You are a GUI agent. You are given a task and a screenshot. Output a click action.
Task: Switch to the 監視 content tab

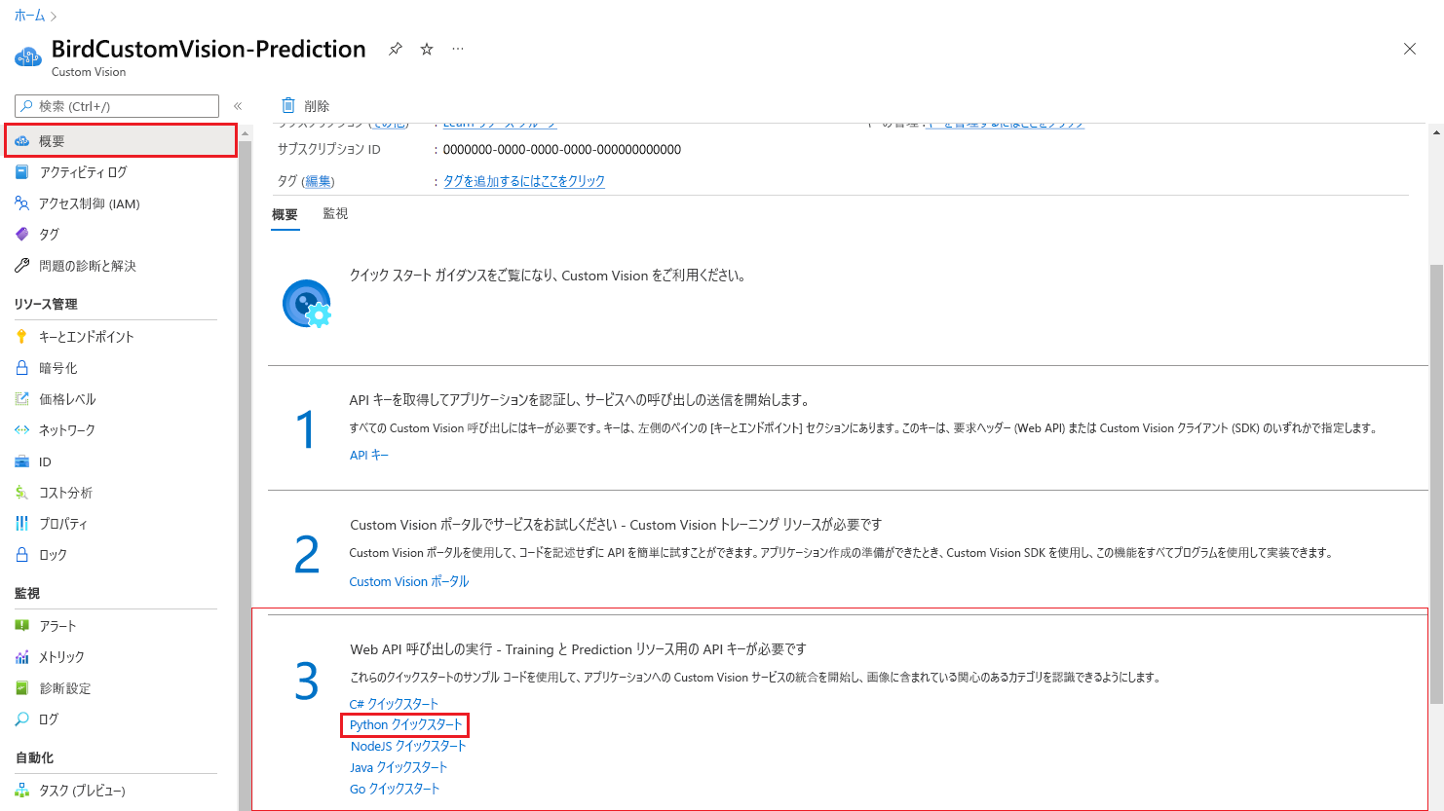[x=335, y=214]
